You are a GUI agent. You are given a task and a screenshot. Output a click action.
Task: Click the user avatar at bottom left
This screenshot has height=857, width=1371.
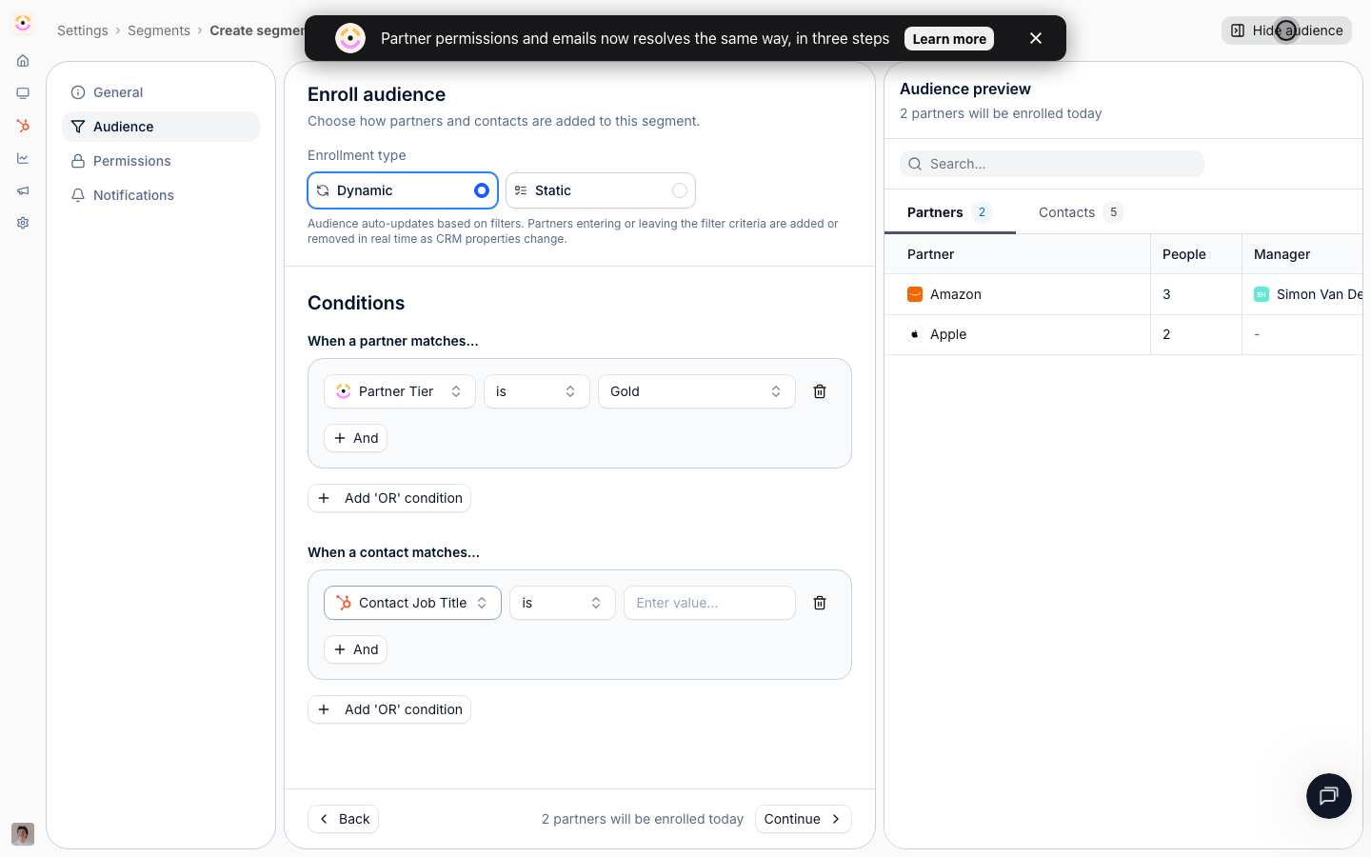pos(23,834)
